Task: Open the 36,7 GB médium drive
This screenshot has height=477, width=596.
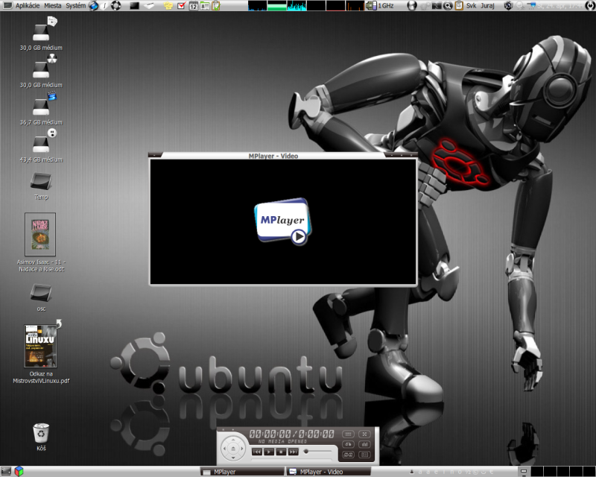Action: point(41,109)
